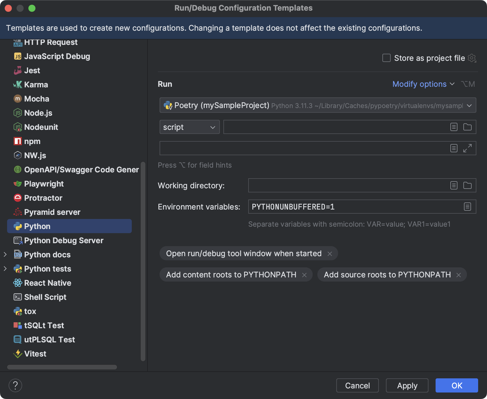Open the Environment variables editor icon
The height and width of the screenshot is (399, 487).
467,207
